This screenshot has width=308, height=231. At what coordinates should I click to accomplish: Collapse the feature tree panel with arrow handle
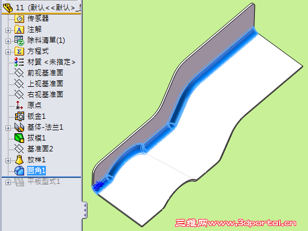(85, 210)
